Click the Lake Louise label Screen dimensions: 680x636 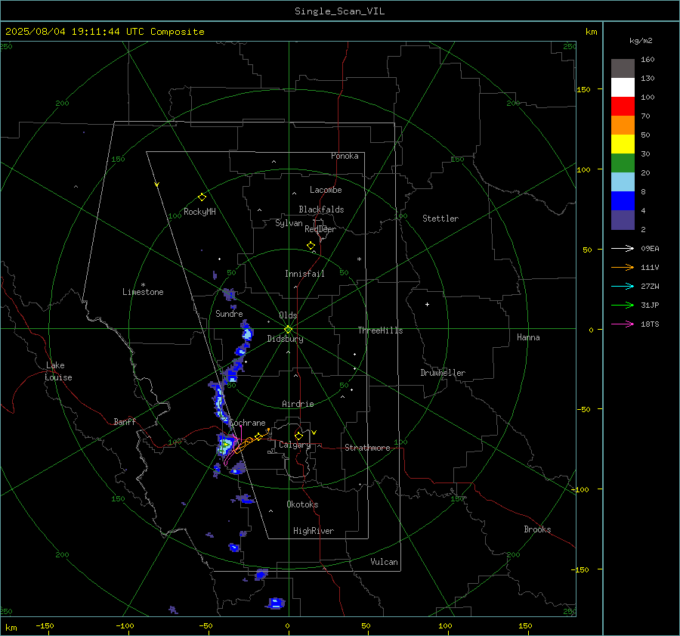coord(58,371)
